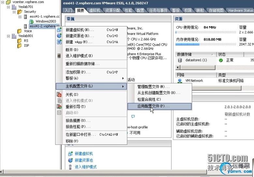Click the 进入维护模式 link in commands
The image size is (254, 177).
86,167
